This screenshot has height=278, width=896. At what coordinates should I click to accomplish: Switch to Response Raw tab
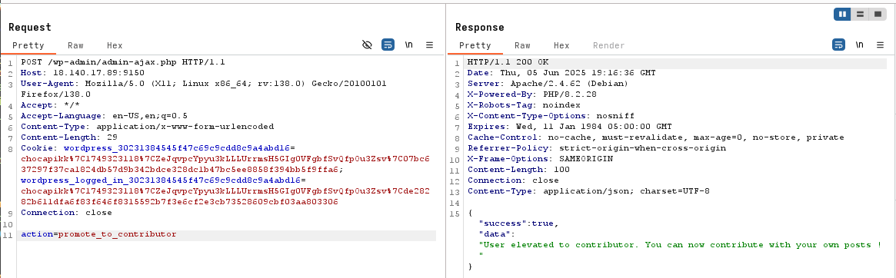[x=522, y=45]
